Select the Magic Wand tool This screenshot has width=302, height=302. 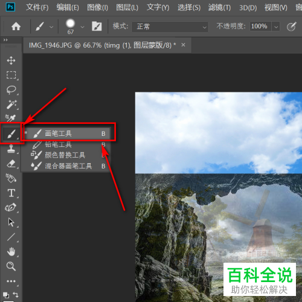(x=11, y=104)
